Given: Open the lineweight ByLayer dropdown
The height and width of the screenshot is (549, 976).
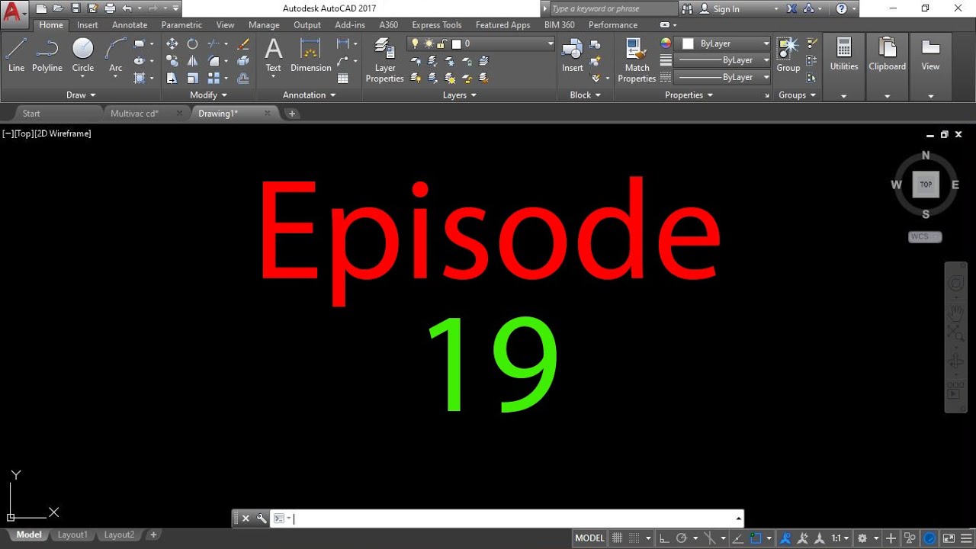Looking at the screenshot, I should click(724, 60).
